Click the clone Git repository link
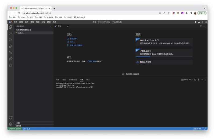Screen dimensions: 215x140 pyautogui.click(x=77, y=45)
